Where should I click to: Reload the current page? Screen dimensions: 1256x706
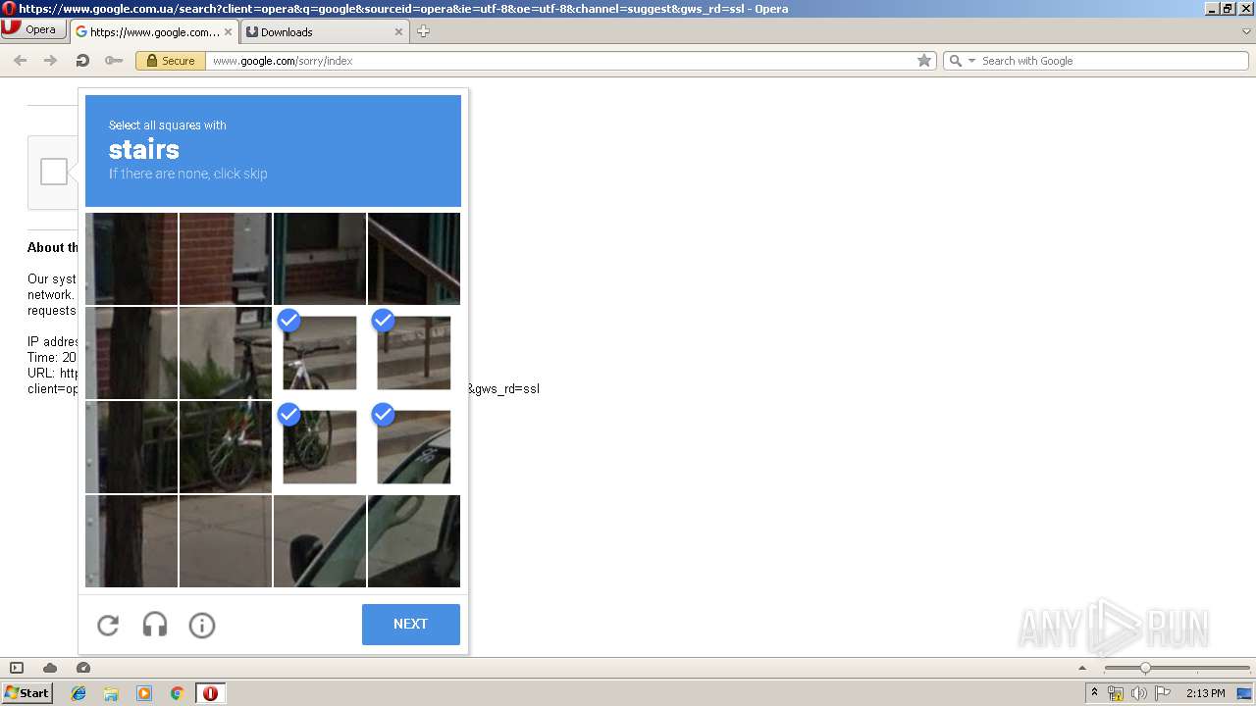pos(82,61)
